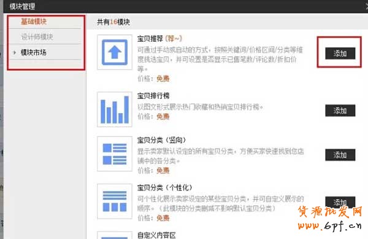
Task: Open the 模块市场 sidebar item
Action: point(33,52)
